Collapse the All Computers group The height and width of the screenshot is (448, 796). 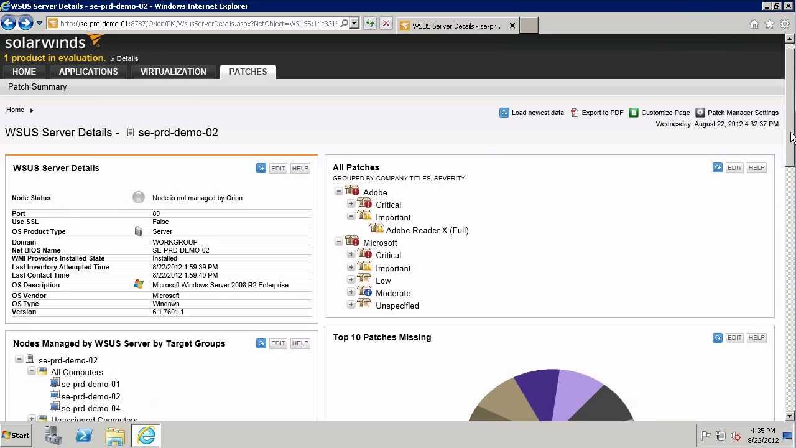click(32, 371)
